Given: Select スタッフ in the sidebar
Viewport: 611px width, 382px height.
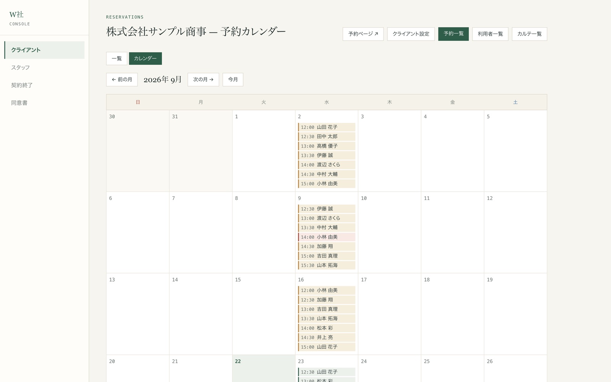Looking at the screenshot, I should (x=44, y=68).
